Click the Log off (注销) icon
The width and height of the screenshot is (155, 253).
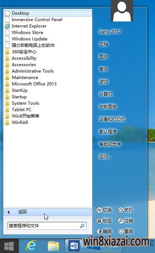tap(121, 221)
